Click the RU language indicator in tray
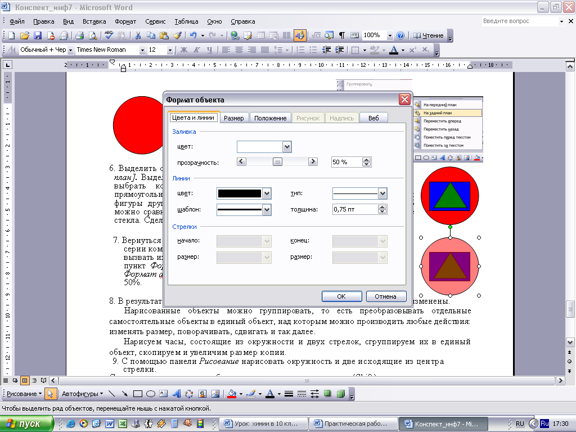 click(520, 424)
